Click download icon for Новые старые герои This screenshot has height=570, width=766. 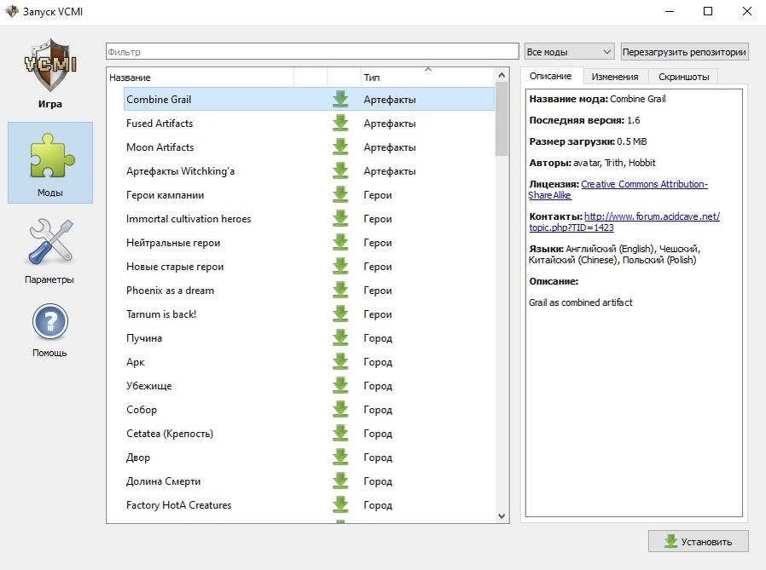point(340,267)
